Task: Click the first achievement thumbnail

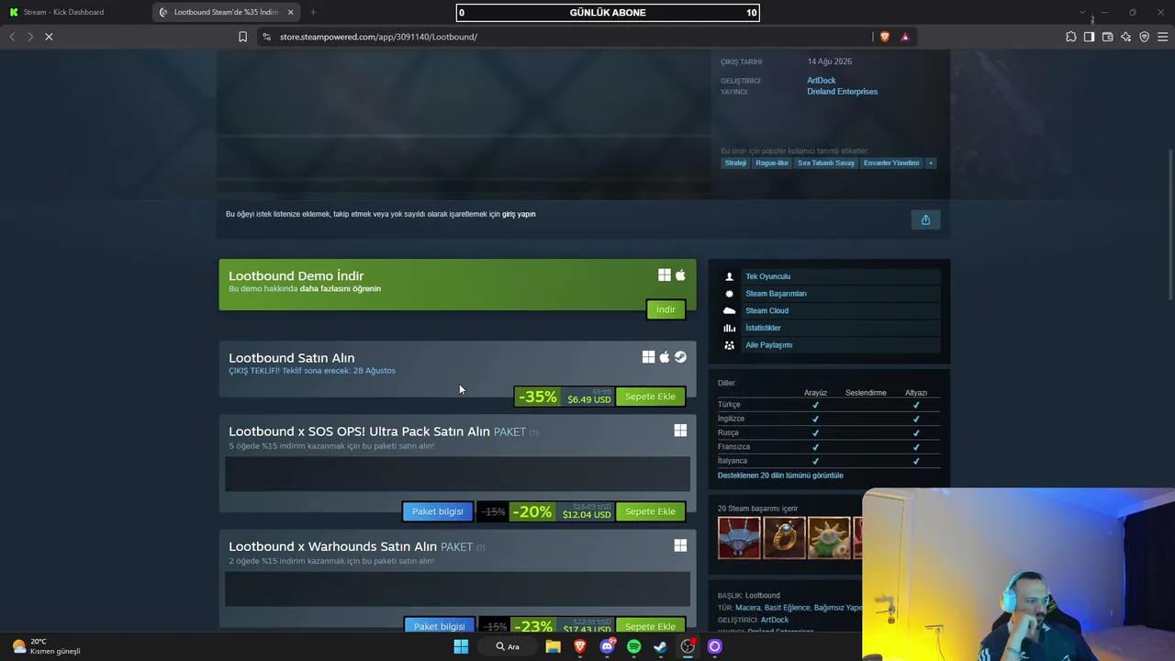Action: pyautogui.click(x=739, y=538)
